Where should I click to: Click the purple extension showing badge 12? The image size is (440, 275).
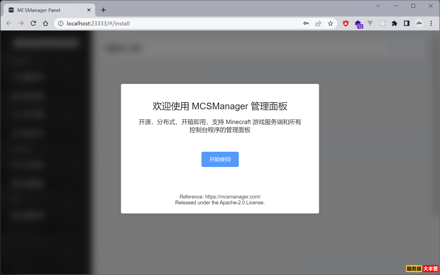pyautogui.click(x=358, y=23)
